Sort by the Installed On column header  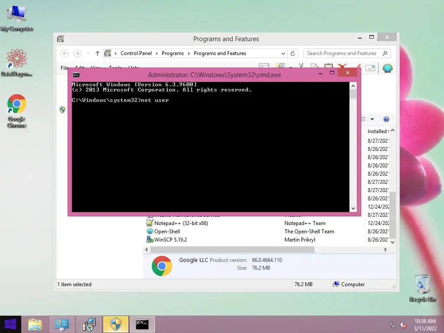coord(378,131)
